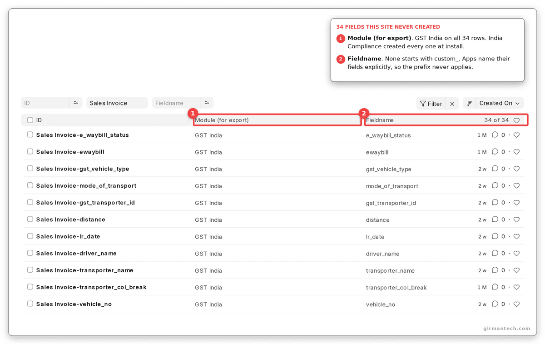
Task: Like the mode_of_transport row heart icon
Action: click(x=516, y=185)
